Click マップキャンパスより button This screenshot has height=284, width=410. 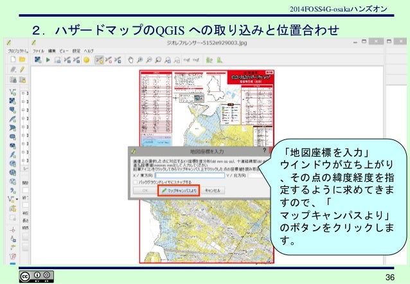179,190
